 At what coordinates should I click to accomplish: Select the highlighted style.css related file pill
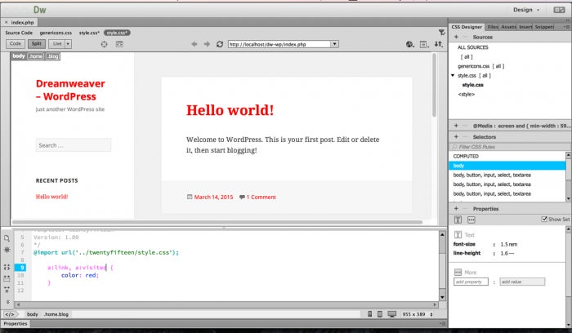117,33
